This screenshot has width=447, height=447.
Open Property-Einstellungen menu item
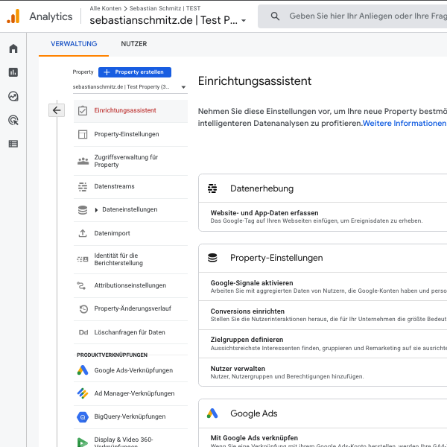click(130, 134)
